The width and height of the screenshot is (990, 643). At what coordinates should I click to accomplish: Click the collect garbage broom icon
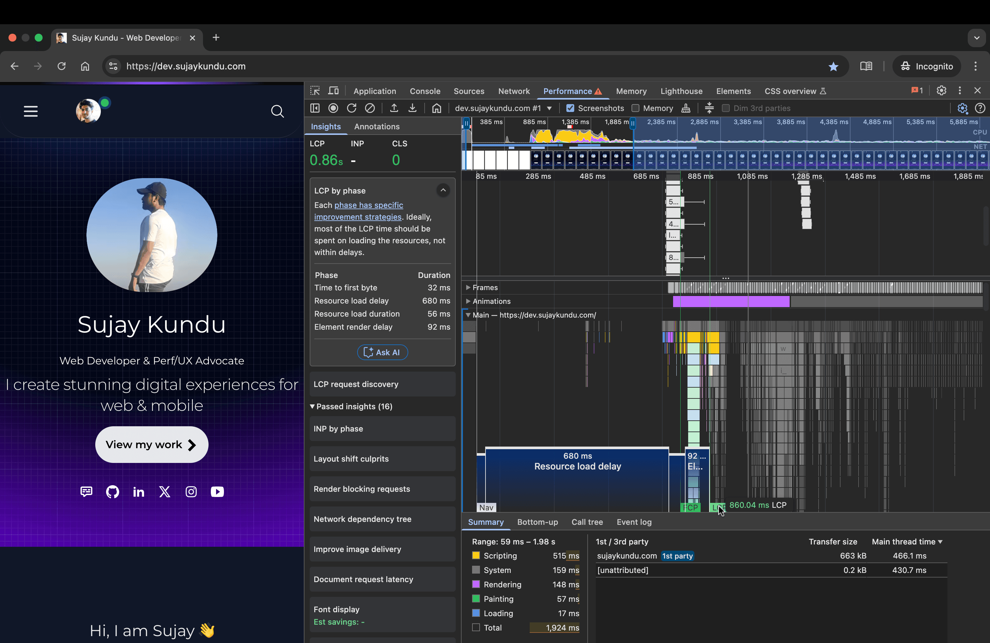(686, 108)
